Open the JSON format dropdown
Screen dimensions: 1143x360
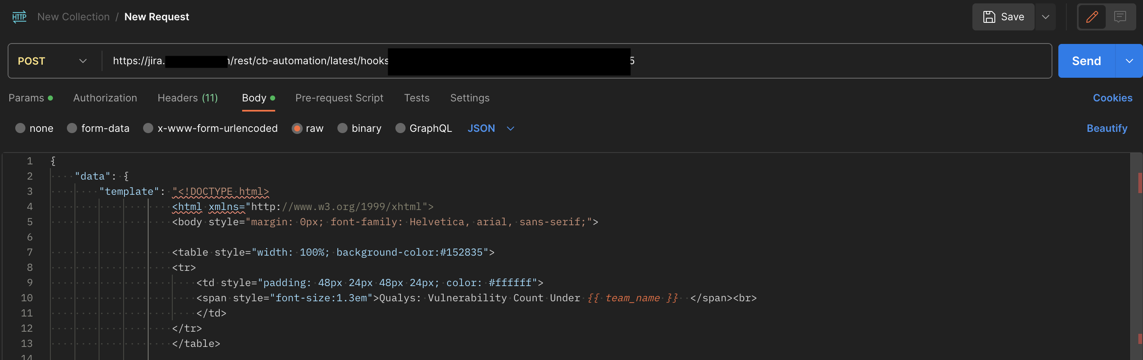click(491, 128)
